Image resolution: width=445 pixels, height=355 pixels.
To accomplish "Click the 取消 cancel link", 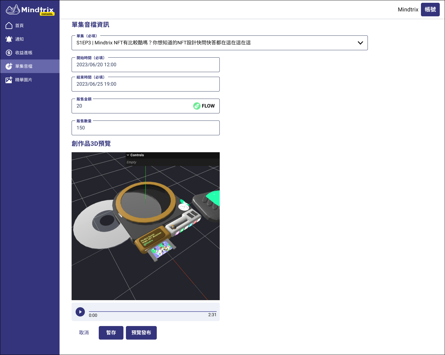I will coord(84,333).
